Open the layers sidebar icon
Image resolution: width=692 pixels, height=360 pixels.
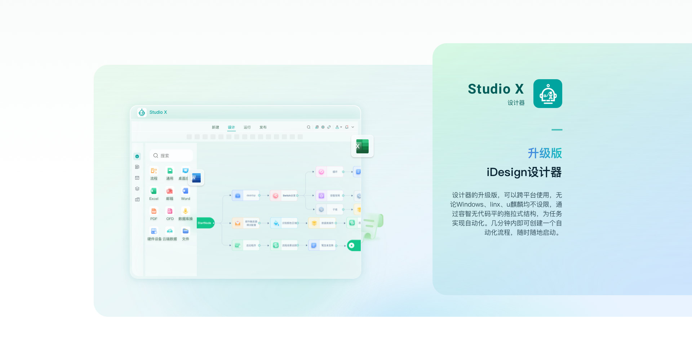[x=137, y=189]
